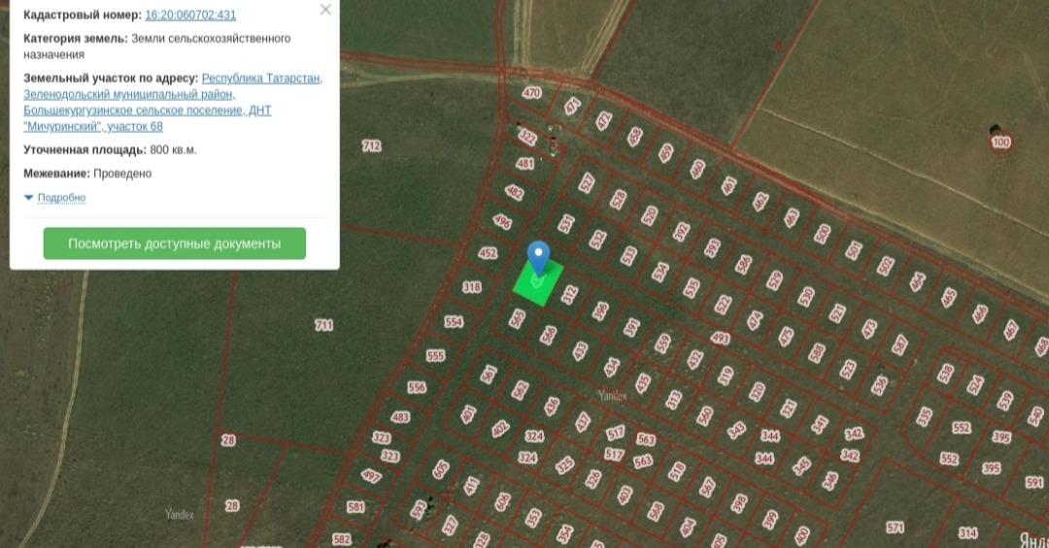Select parcel labeled 401
Screen dimensions: 1049x548
pos(468,414)
